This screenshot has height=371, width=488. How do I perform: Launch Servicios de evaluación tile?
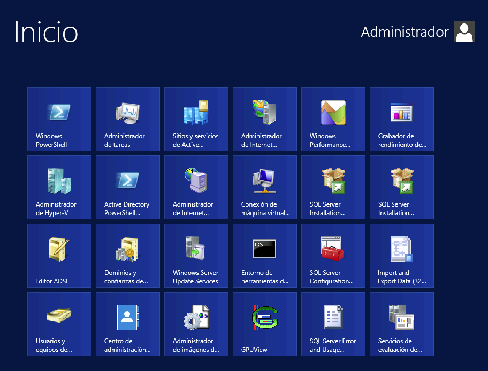(402, 324)
